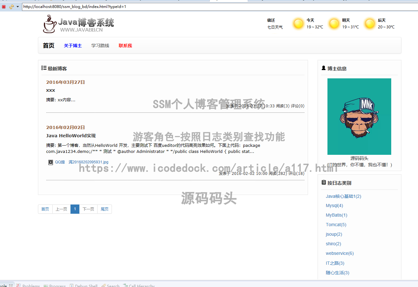Click the stop loading red square icon
Image resolution: width=418 pixels, height=287 pixels.
4,6
